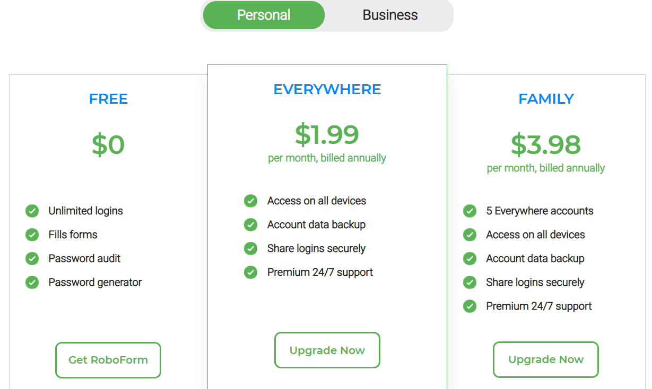
Task: Click the checkmark icon beside Password audit
Action: (32, 259)
